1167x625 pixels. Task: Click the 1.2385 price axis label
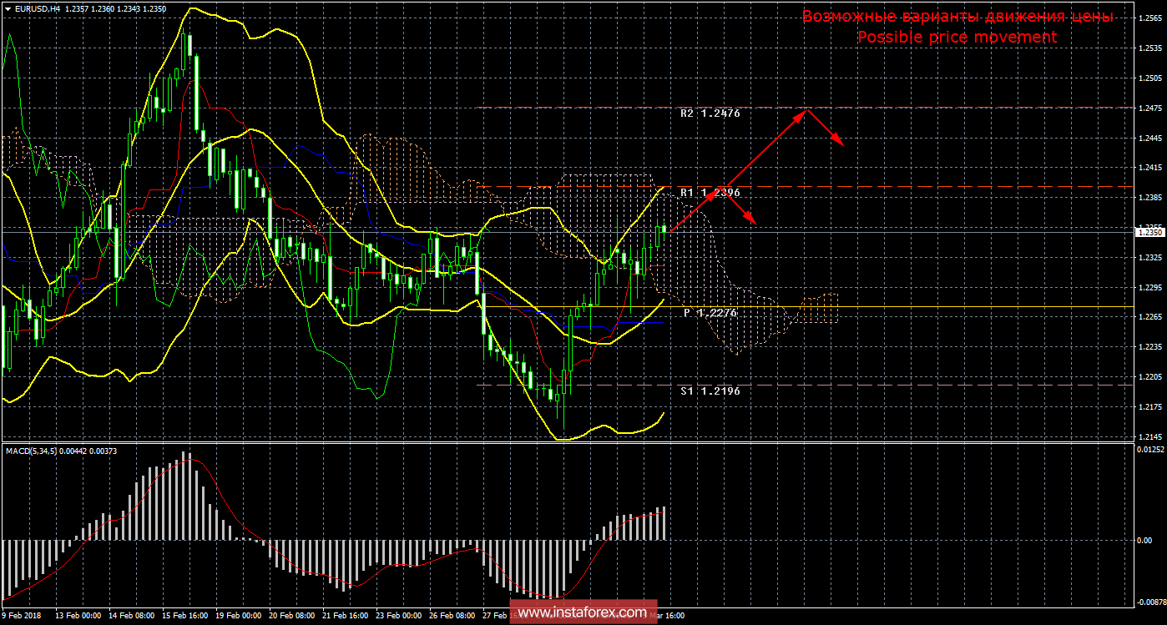pos(1149,198)
